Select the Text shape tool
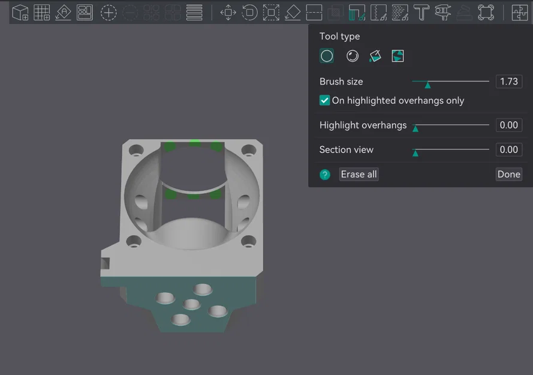533x375 pixels. (421, 13)
